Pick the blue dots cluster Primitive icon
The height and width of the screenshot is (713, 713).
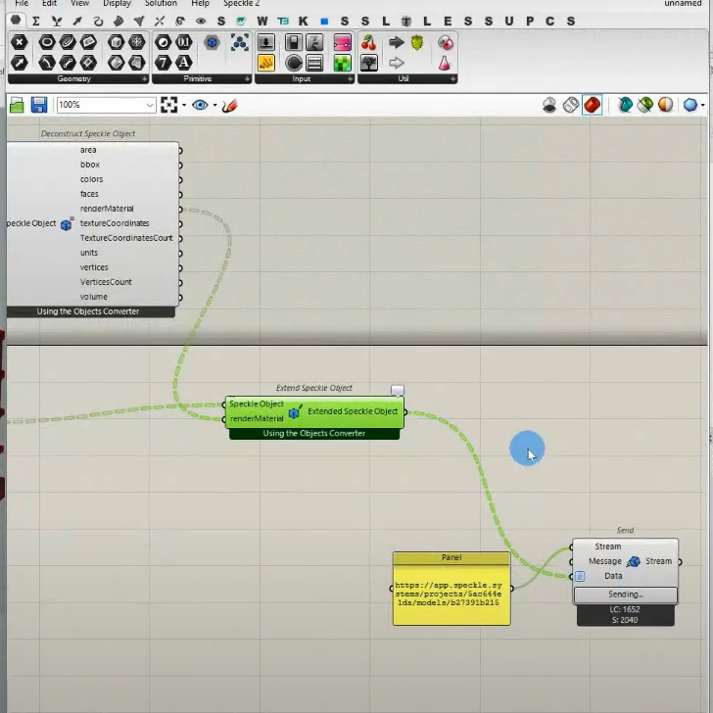coord(240,43)
